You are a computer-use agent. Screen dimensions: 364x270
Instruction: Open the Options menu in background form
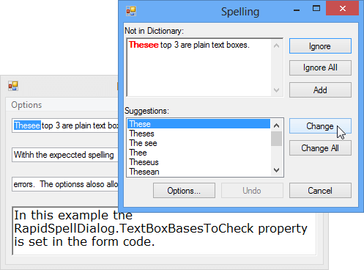pos(26,105)
